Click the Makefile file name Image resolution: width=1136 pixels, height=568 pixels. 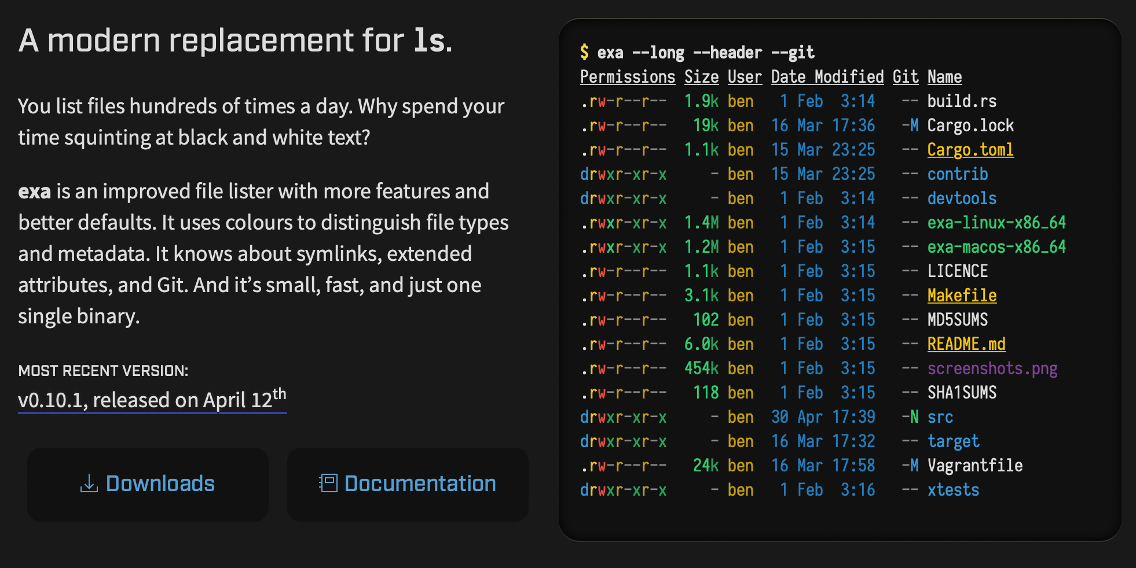click(x=962, y=296)
